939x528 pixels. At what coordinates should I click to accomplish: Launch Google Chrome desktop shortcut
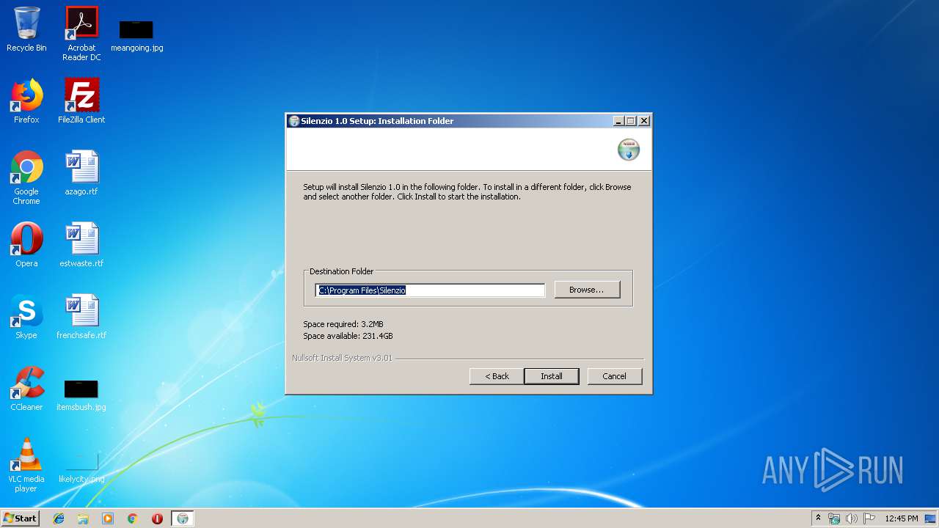coord(26,177)
